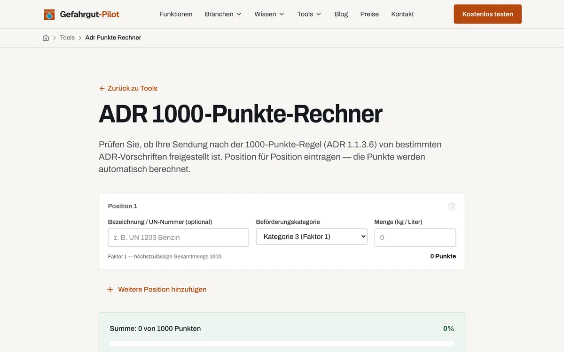
Task: Click the plus icon for adding position
Action: (110, 290)
